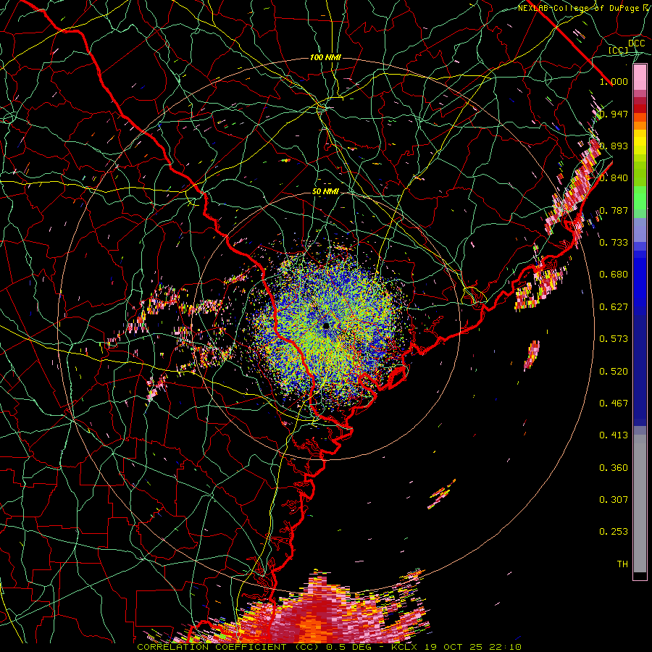Select the 0.520 scale value
652x652 pixels.
pyautogui.click(x=614, y=372)
